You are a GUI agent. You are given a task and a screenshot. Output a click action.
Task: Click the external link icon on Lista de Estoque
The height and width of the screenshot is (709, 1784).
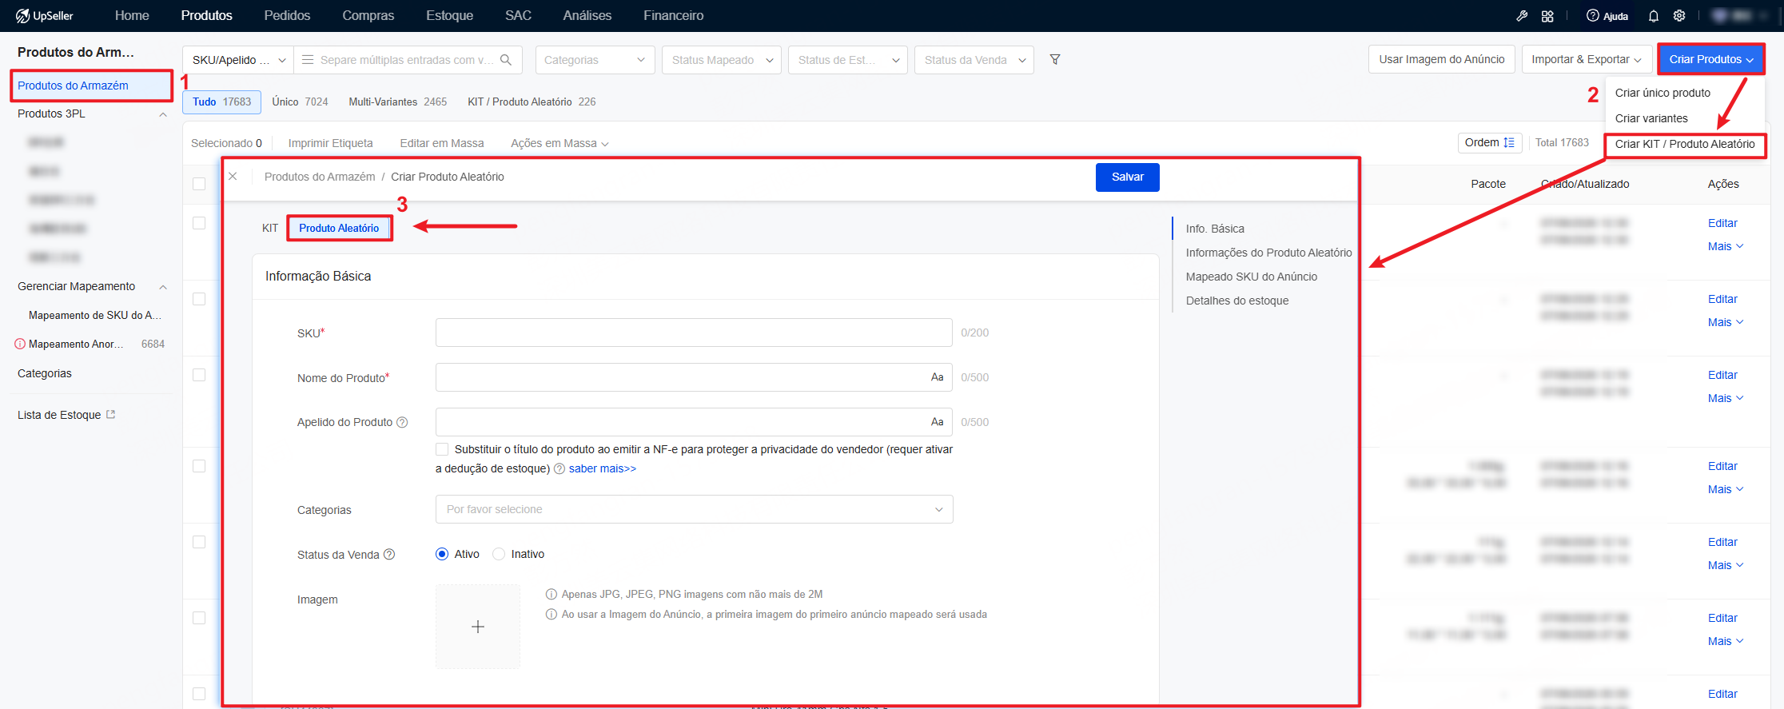coord(111,415)
